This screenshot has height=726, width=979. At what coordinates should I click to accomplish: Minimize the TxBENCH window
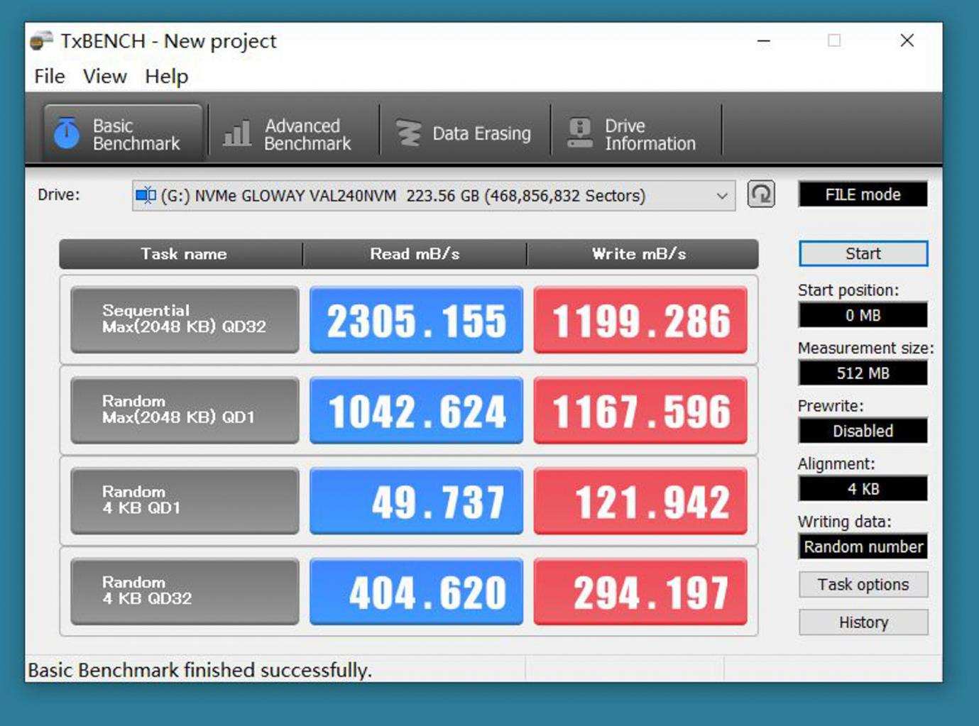pyautogui.click(x=764, y=41)
